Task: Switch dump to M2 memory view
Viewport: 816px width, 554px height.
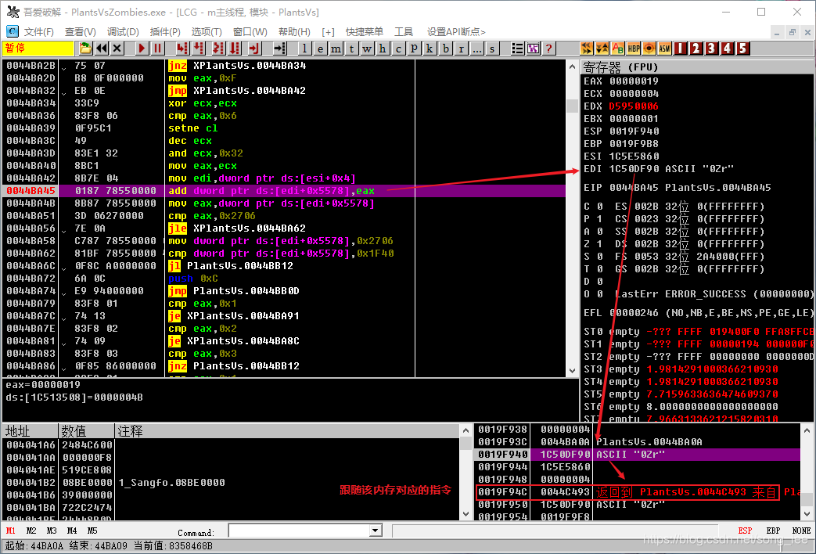Action: click(x=31, y=531)
